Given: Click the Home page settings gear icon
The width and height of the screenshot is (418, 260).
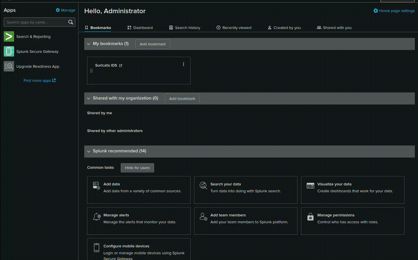Looking at the screenshot, I should click(x=375, y=11).
